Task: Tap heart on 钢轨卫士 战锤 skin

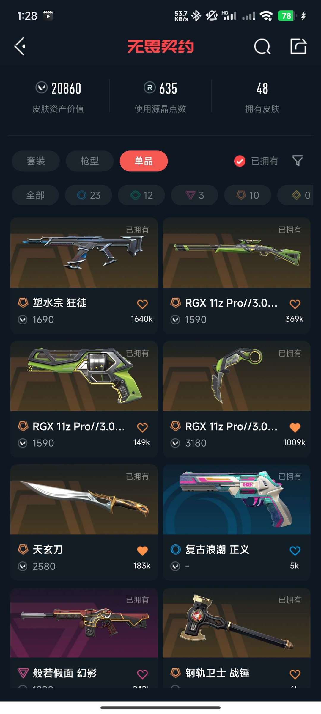Action: 295,674
